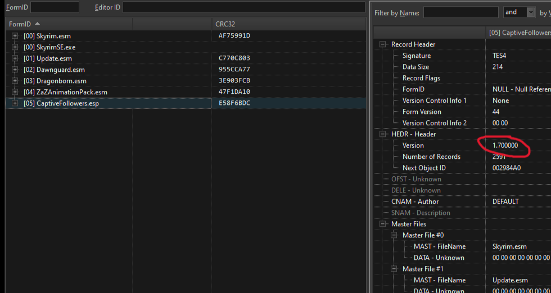551x293 pixels.
Task: Click CRC32 value 3E903FCB
Action: pyautogui.click(x=234, y=81)
